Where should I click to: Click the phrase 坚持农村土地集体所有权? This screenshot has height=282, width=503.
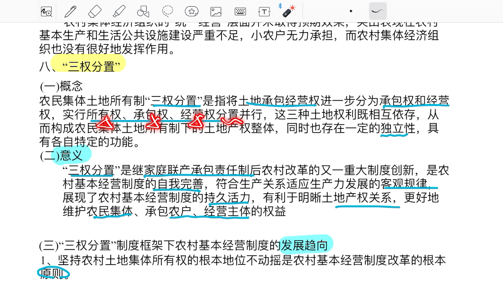[122, 260]
